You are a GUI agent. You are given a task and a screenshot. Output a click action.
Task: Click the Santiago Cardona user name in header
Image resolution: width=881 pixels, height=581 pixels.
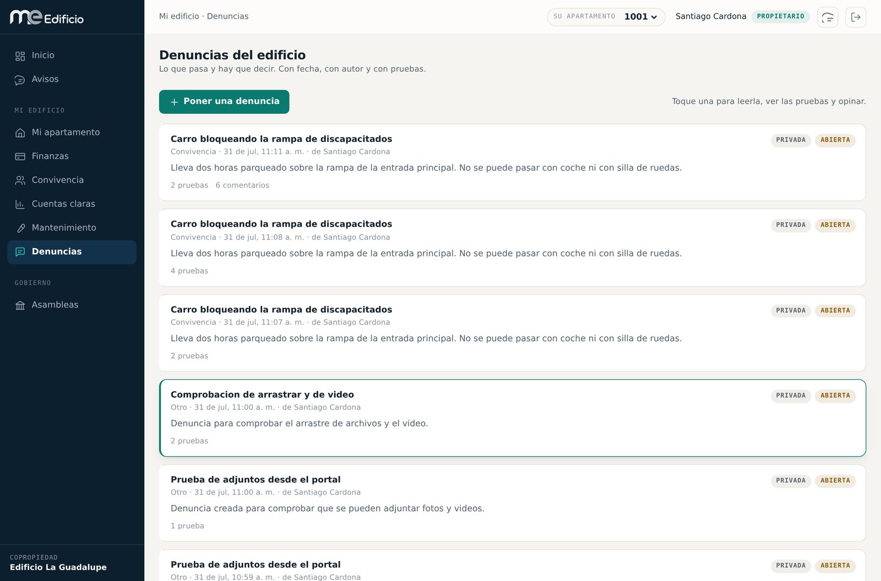[710, 17]
